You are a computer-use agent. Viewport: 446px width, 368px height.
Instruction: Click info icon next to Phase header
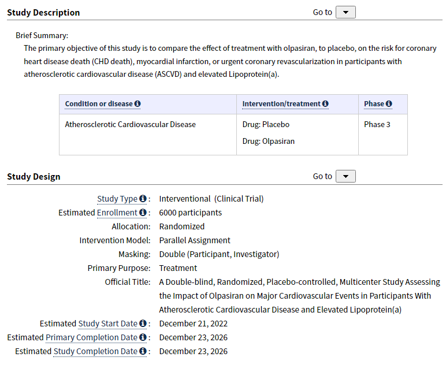coord(389,104)
